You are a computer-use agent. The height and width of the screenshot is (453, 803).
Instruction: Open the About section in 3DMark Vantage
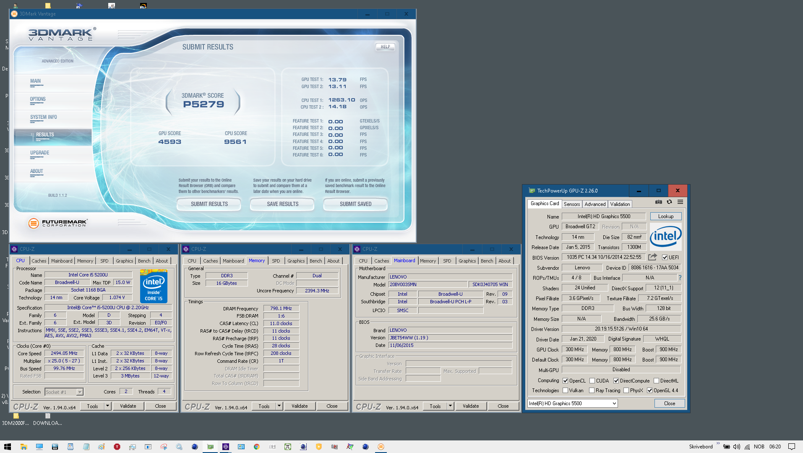(x=36, y=171)
